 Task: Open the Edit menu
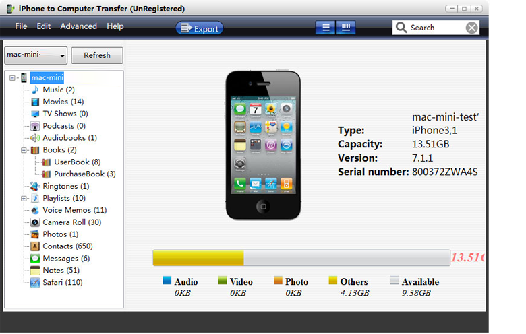(44, 26)
